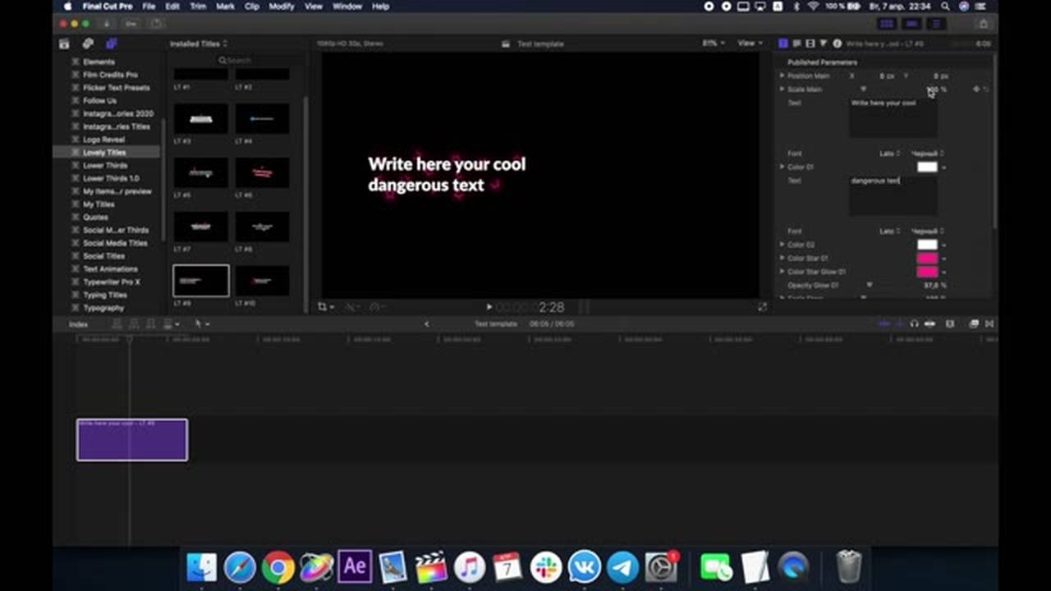Show the Libraries sidebar

point(64,44)
